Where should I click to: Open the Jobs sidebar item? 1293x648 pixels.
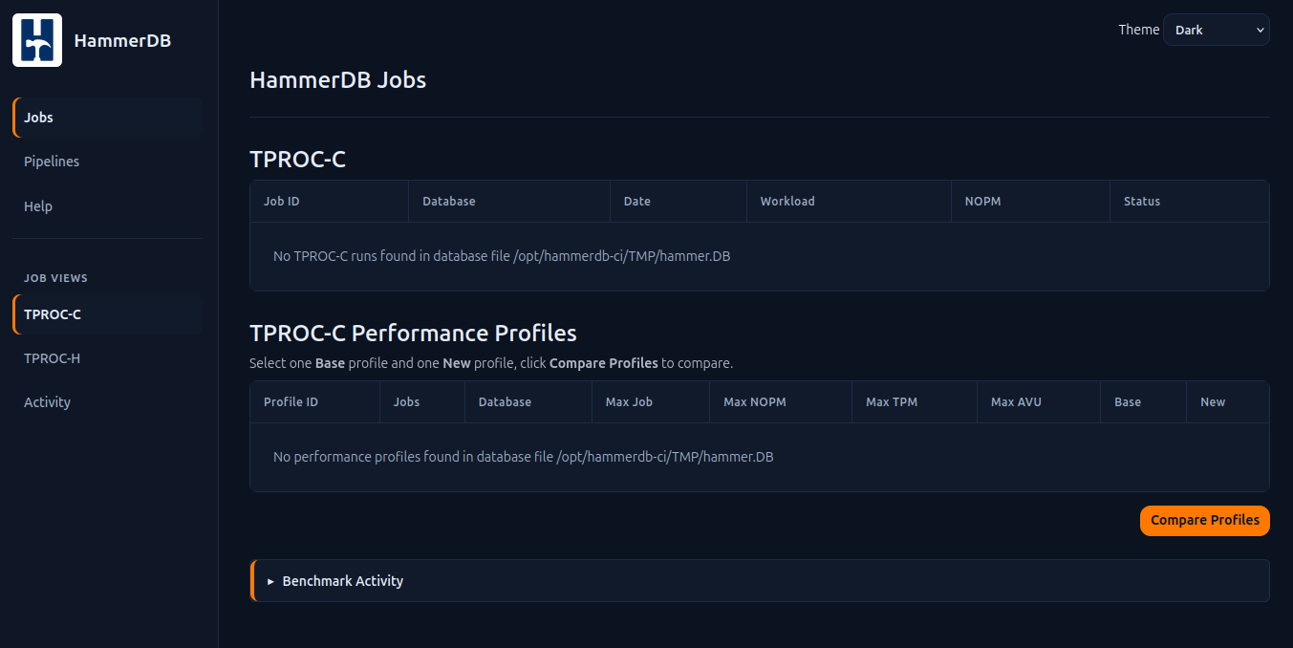[108, 118]
